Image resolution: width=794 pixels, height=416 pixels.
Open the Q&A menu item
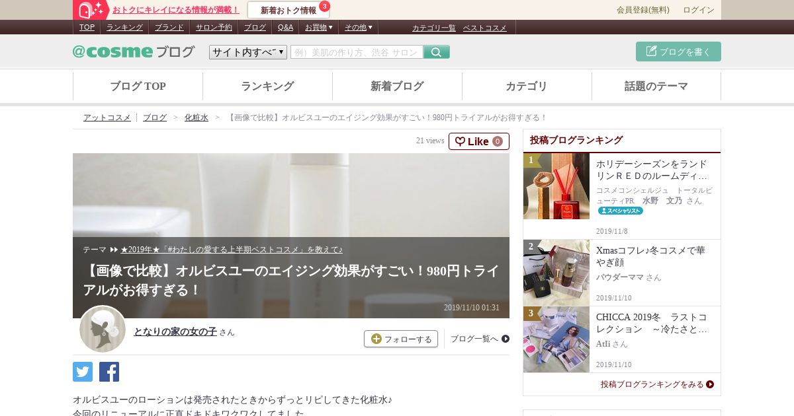coord(285,27)
